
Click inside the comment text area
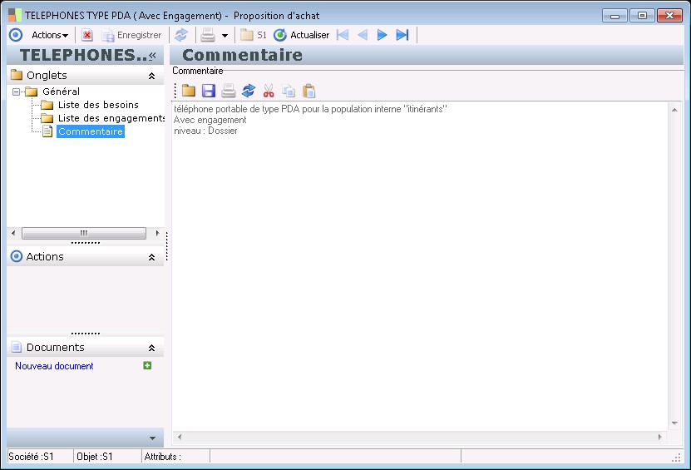tap(419, 266)
